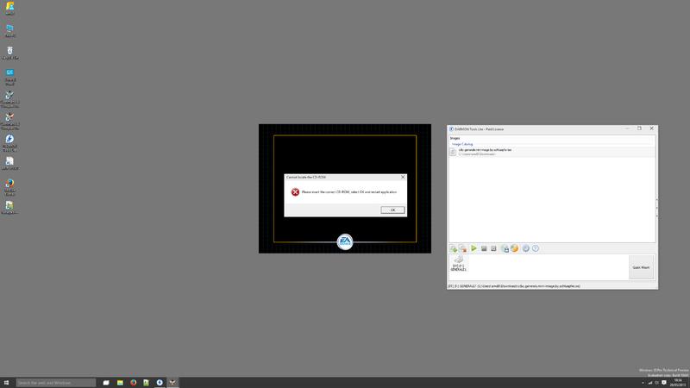This screenshot has height=388, width=690.
Task: Close the Cannot locate CD-ROM dialog
Action: pos(402,177)
